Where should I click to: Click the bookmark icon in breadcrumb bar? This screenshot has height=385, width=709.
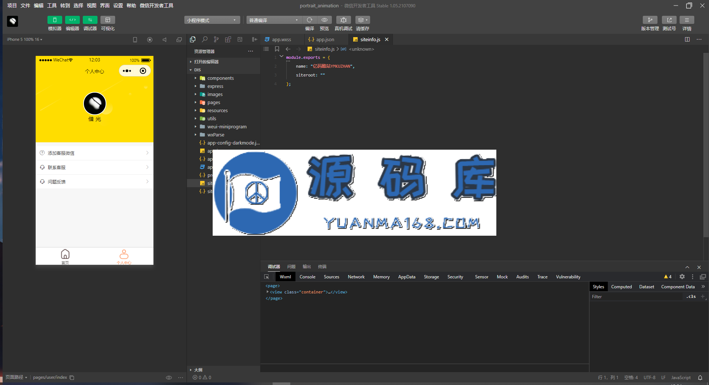tap(277, 49)
